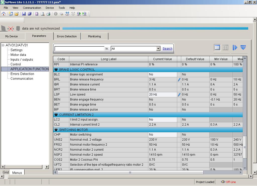This screenshot has width=257, height=186.
Task: Select APPLICATION FUNCTION in the tree
Action: point(30,69)
